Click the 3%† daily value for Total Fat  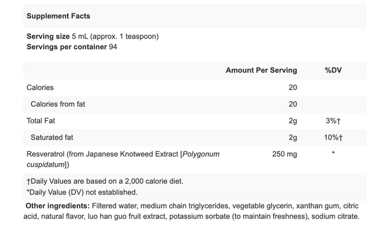tap(333, 121)
